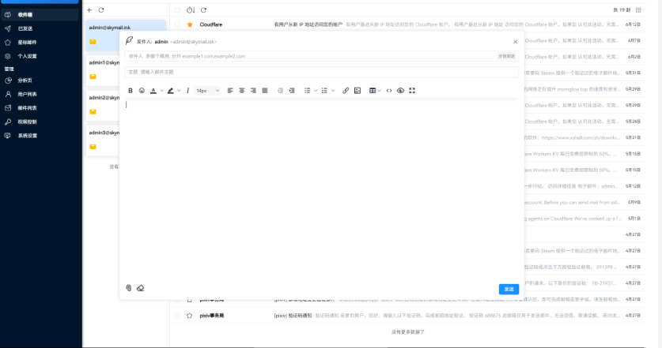
Task: Star the pixiv 验证码通知 email
Action: (x=190, y=315)
